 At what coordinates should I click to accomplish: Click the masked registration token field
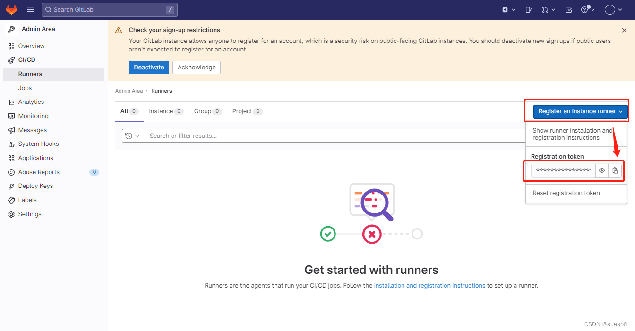(563, 170)
